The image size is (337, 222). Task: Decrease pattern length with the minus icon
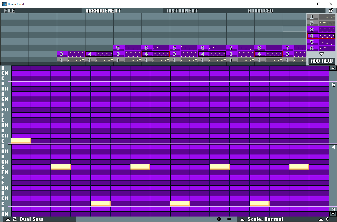(x=229, y=219)
